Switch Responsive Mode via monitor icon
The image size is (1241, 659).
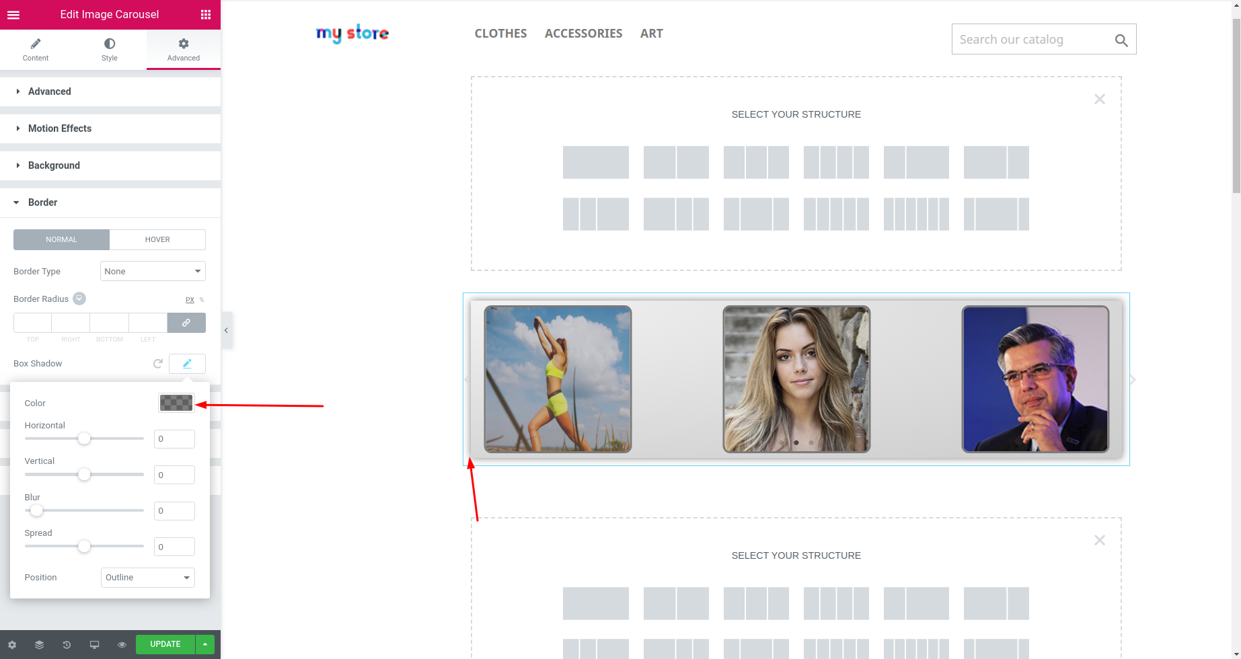94,644
